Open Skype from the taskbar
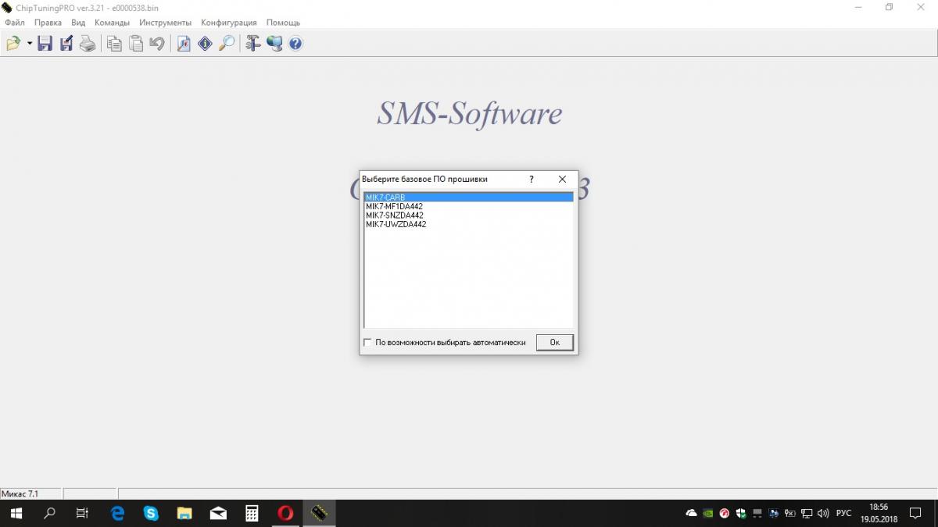 click(x=151, y=513)
